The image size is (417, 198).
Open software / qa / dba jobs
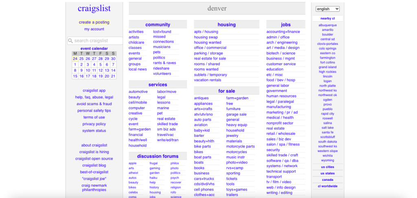[282, 161]
